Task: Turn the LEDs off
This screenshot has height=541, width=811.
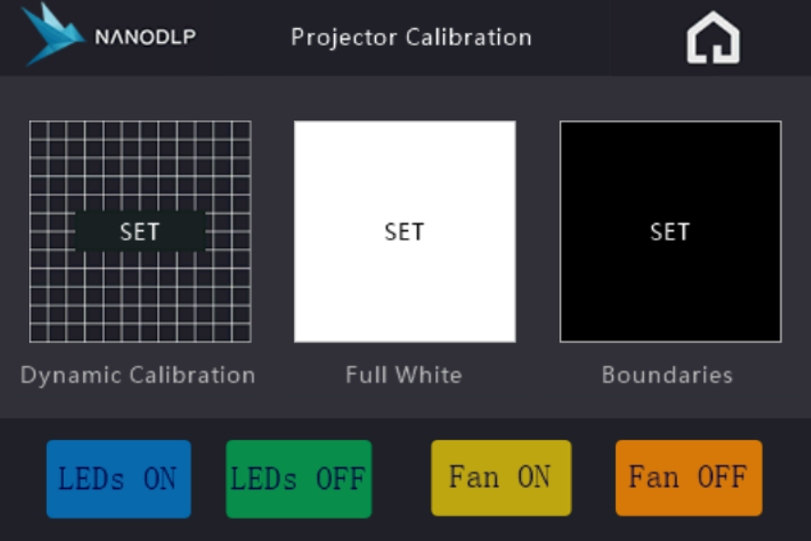Action: pos(298,479)
